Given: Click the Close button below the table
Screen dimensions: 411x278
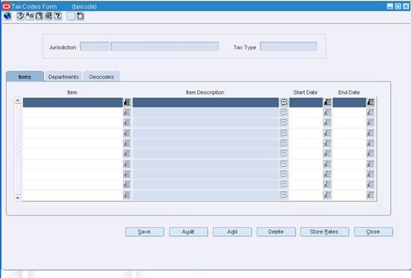Looking at the screenshot, I should tap(373, 232).
